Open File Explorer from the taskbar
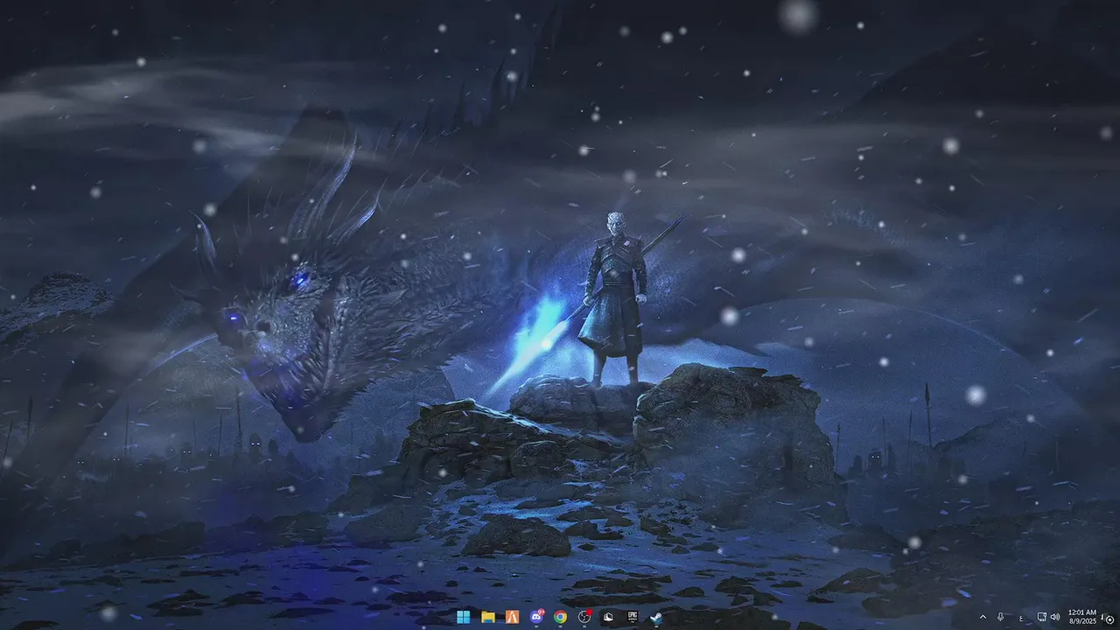Image resolution: width=1120 pixels, height=630 pixels. (x=488, y=617)
